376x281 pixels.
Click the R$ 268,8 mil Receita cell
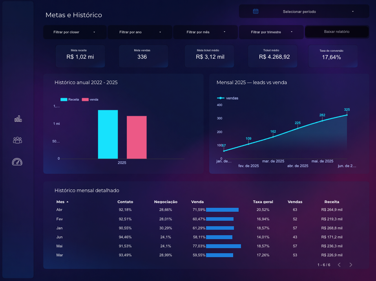point(332,228)
